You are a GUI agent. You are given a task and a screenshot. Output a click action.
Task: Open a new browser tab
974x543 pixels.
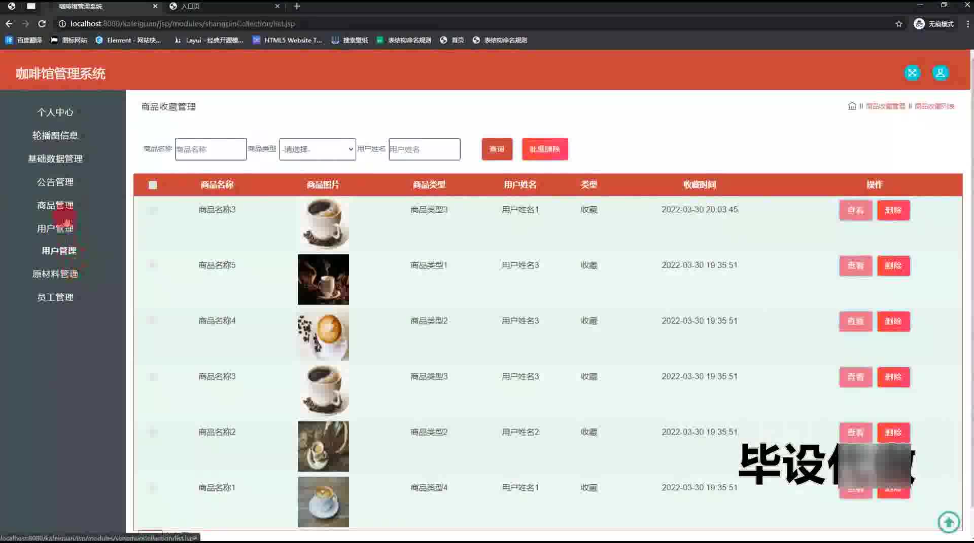(x=297, y=6)
